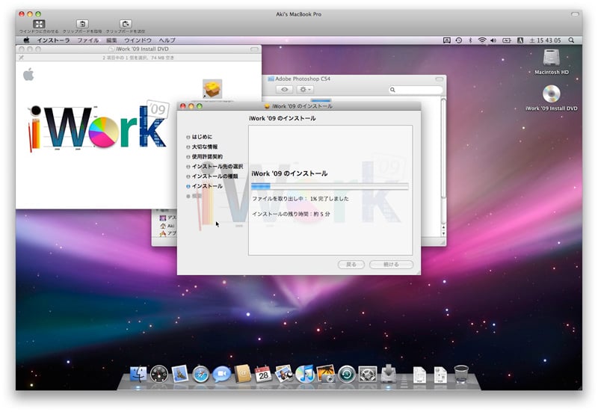Click the get clipboard toolbar icon
The image size is (598, 412).
coord(82,24)
